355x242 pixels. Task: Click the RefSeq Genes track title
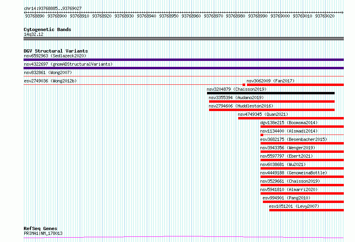pos(40,228)
